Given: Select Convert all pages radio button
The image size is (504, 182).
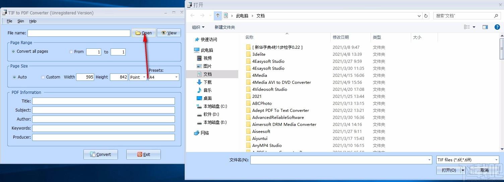Looking at the screenshot, I should (30, 51).
